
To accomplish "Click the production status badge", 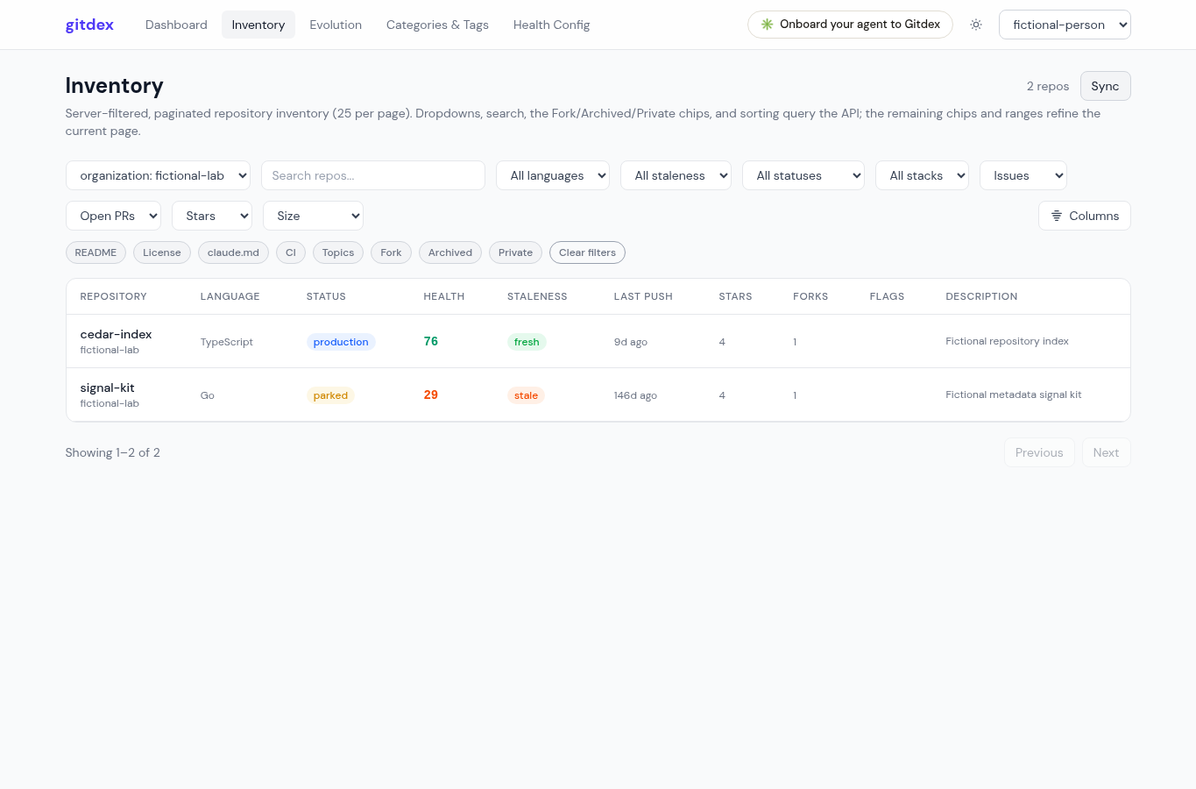I will click(x=341, y=342).
